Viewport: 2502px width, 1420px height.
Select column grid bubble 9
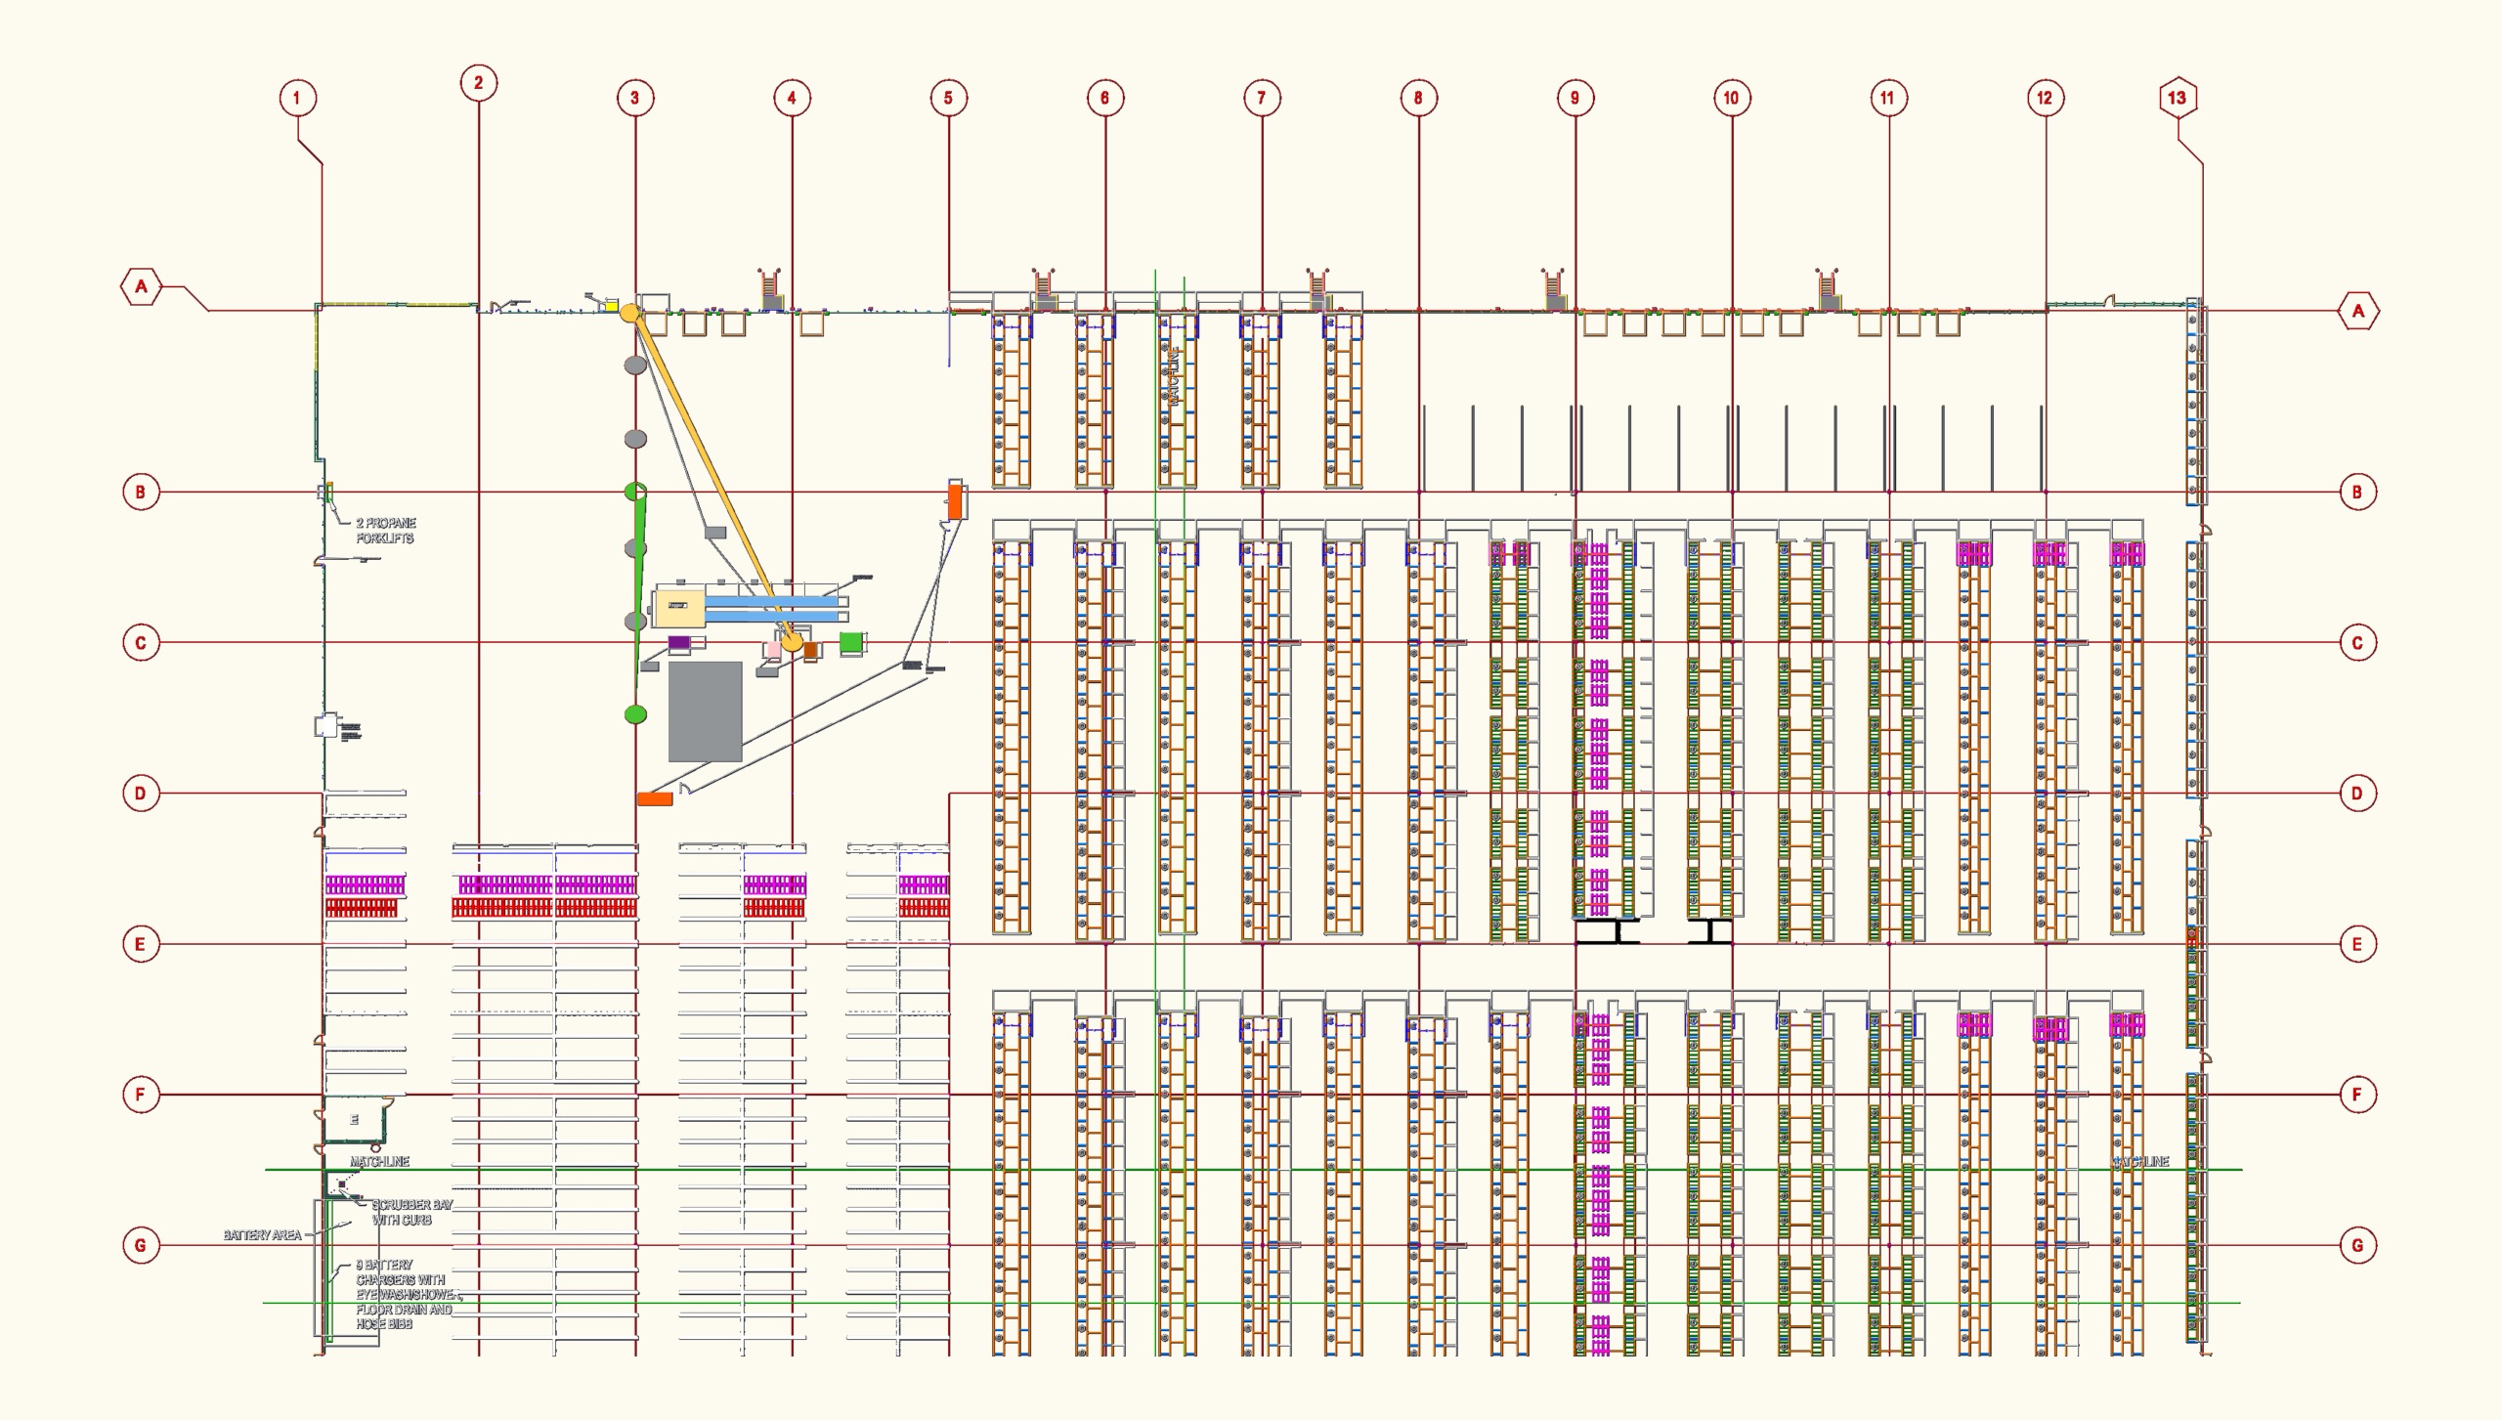click(1575, 98)
